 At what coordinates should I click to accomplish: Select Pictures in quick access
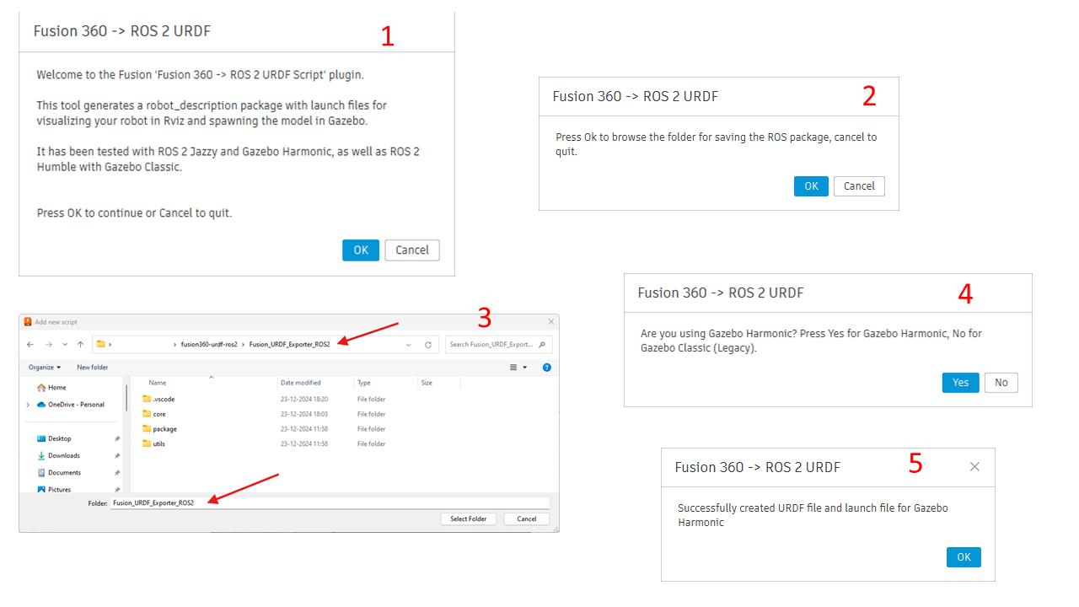(x=59, y=489)
